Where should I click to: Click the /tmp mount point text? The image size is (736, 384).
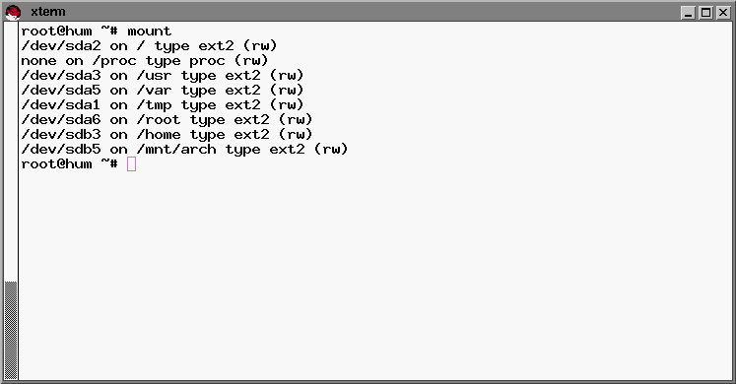coord(154,105)
